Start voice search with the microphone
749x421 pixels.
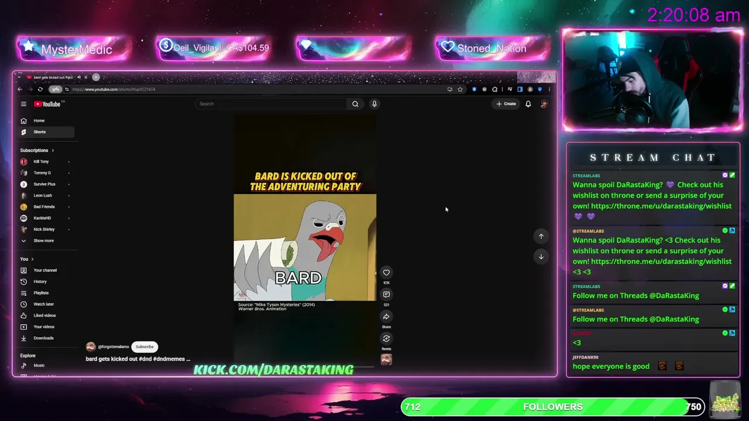[374, 104]
